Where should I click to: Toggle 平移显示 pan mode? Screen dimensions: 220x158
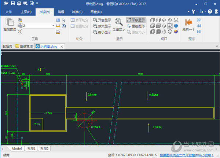[x=136, y=20]
